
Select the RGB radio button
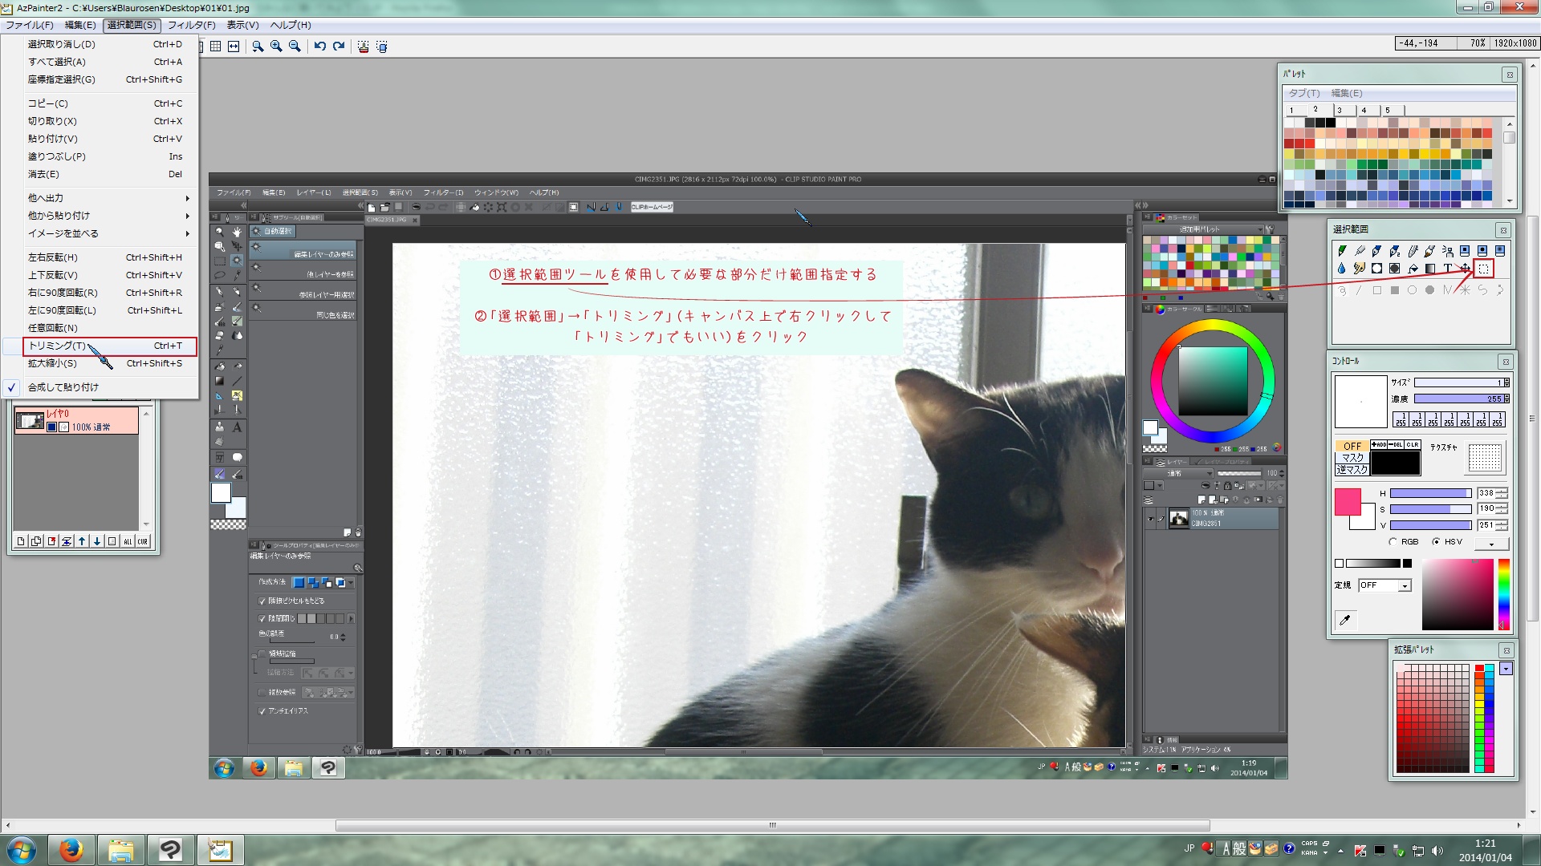point(1393,542)
